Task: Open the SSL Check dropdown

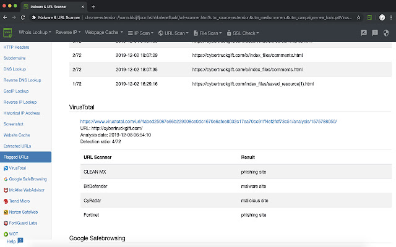Action: [x=242, y=32]
